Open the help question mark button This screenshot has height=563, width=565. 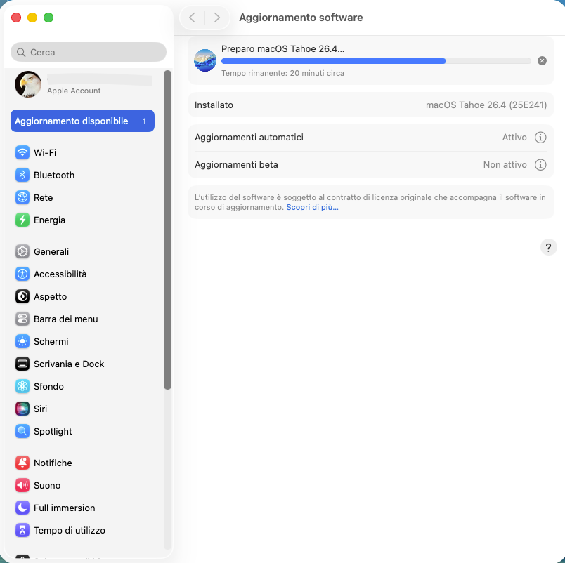point(548,247)
